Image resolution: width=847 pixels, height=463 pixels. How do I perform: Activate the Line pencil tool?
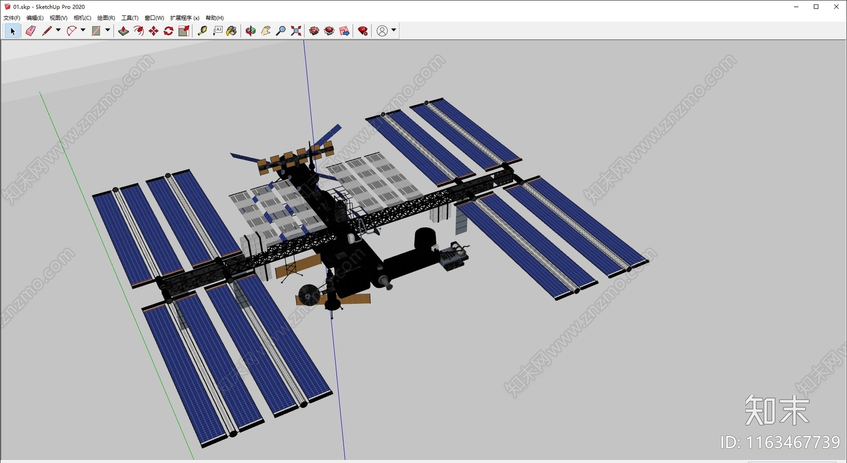point(47,31)
